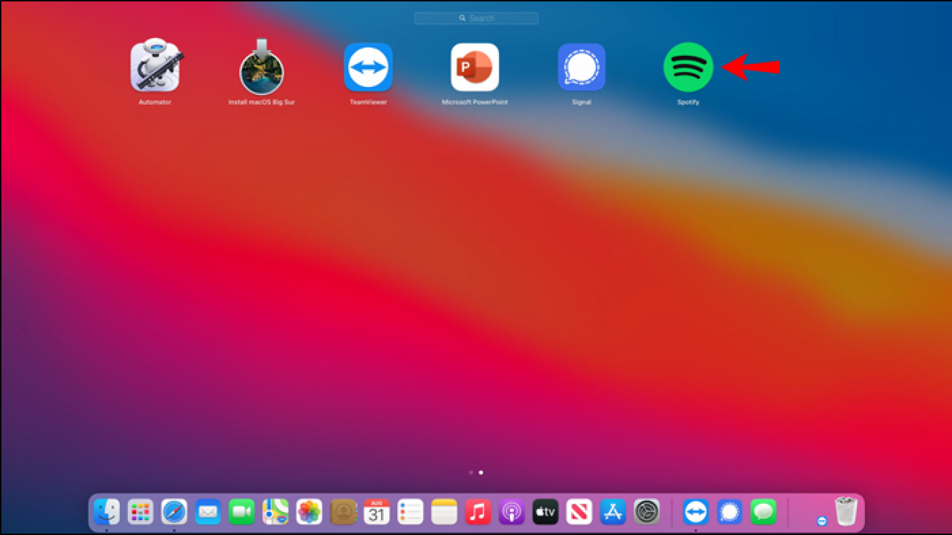Open Photos from the Dock

309,511
